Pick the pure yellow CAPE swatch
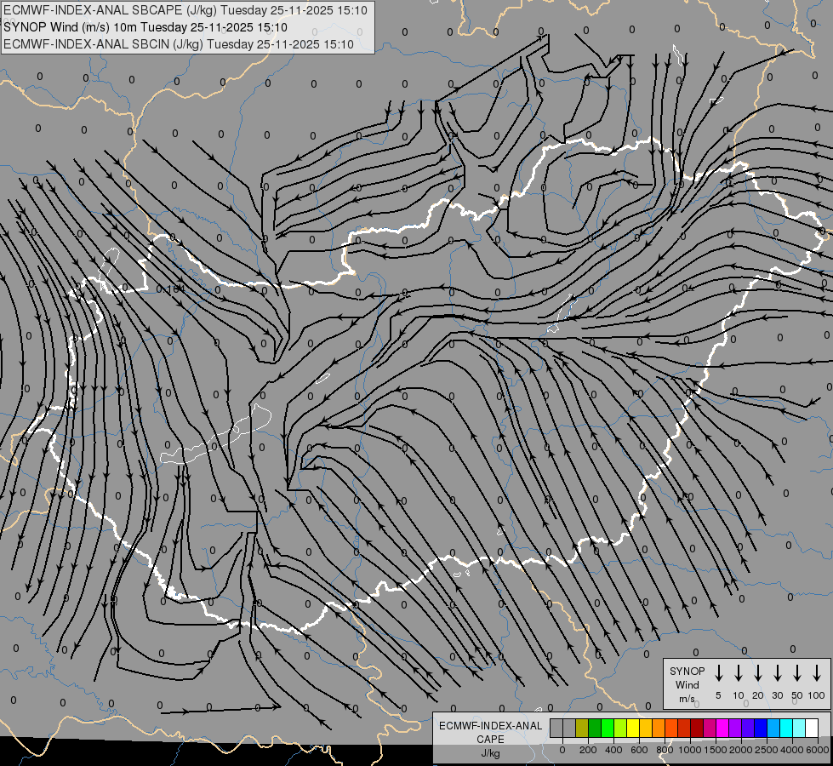 point(633,728)
